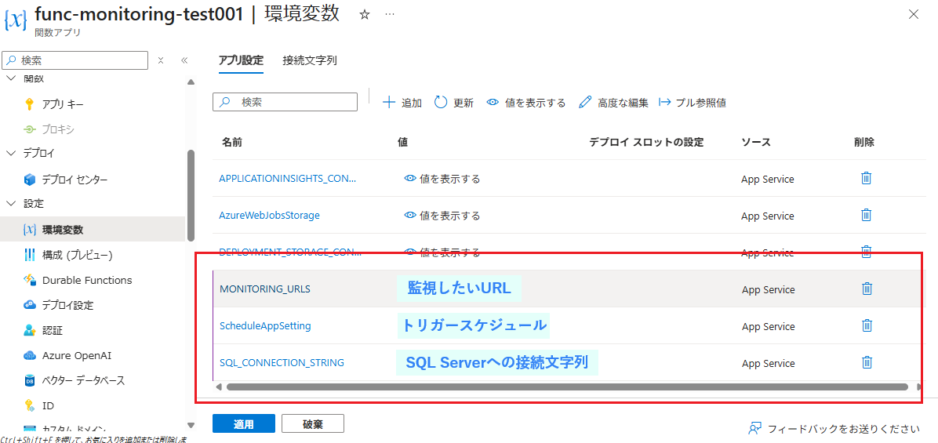Screen dimensions: 938x443
Task: Click the Azure OpenAI cloud icon
Action: pos(29,356)
